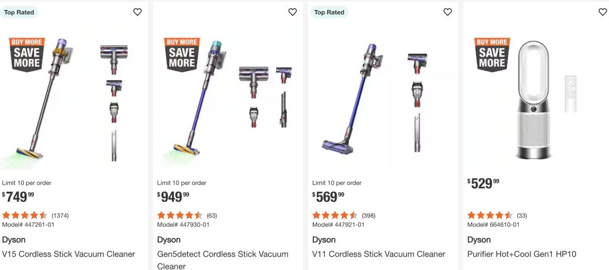The width and height of the screenshot is (609, 270).
Task: Open V11 Cordless Stick Vacuum Cleaner link
Action: pyautogui.click(x=378, y=254)
